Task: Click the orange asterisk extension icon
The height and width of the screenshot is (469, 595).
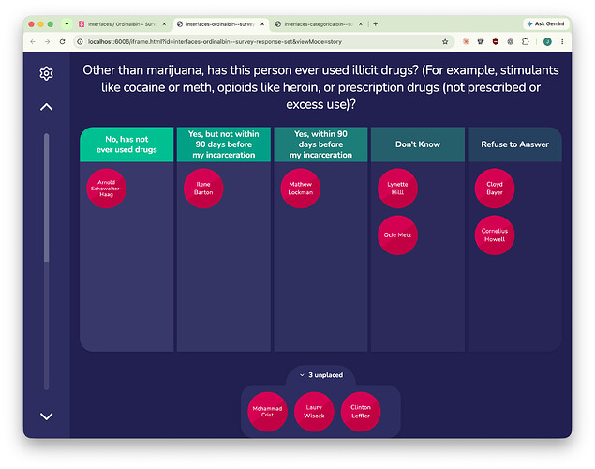Action: coord(466,42)
